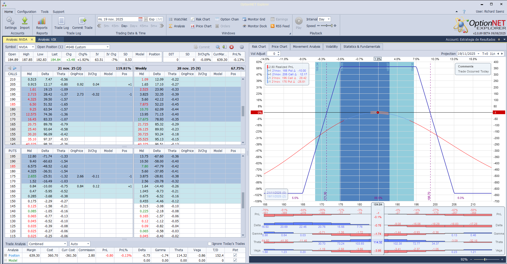This screenshot has width=507, height=264.
Task: Toggle the Exp option in date bar
Action: (152, 19)
